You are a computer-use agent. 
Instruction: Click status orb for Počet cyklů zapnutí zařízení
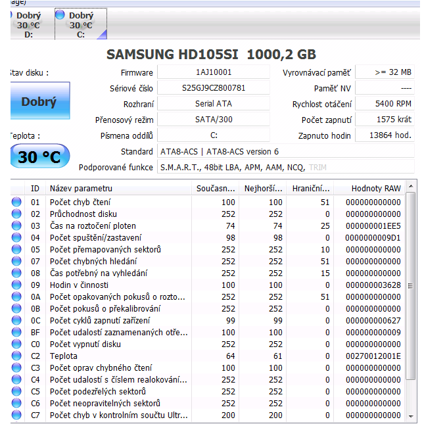16,320
